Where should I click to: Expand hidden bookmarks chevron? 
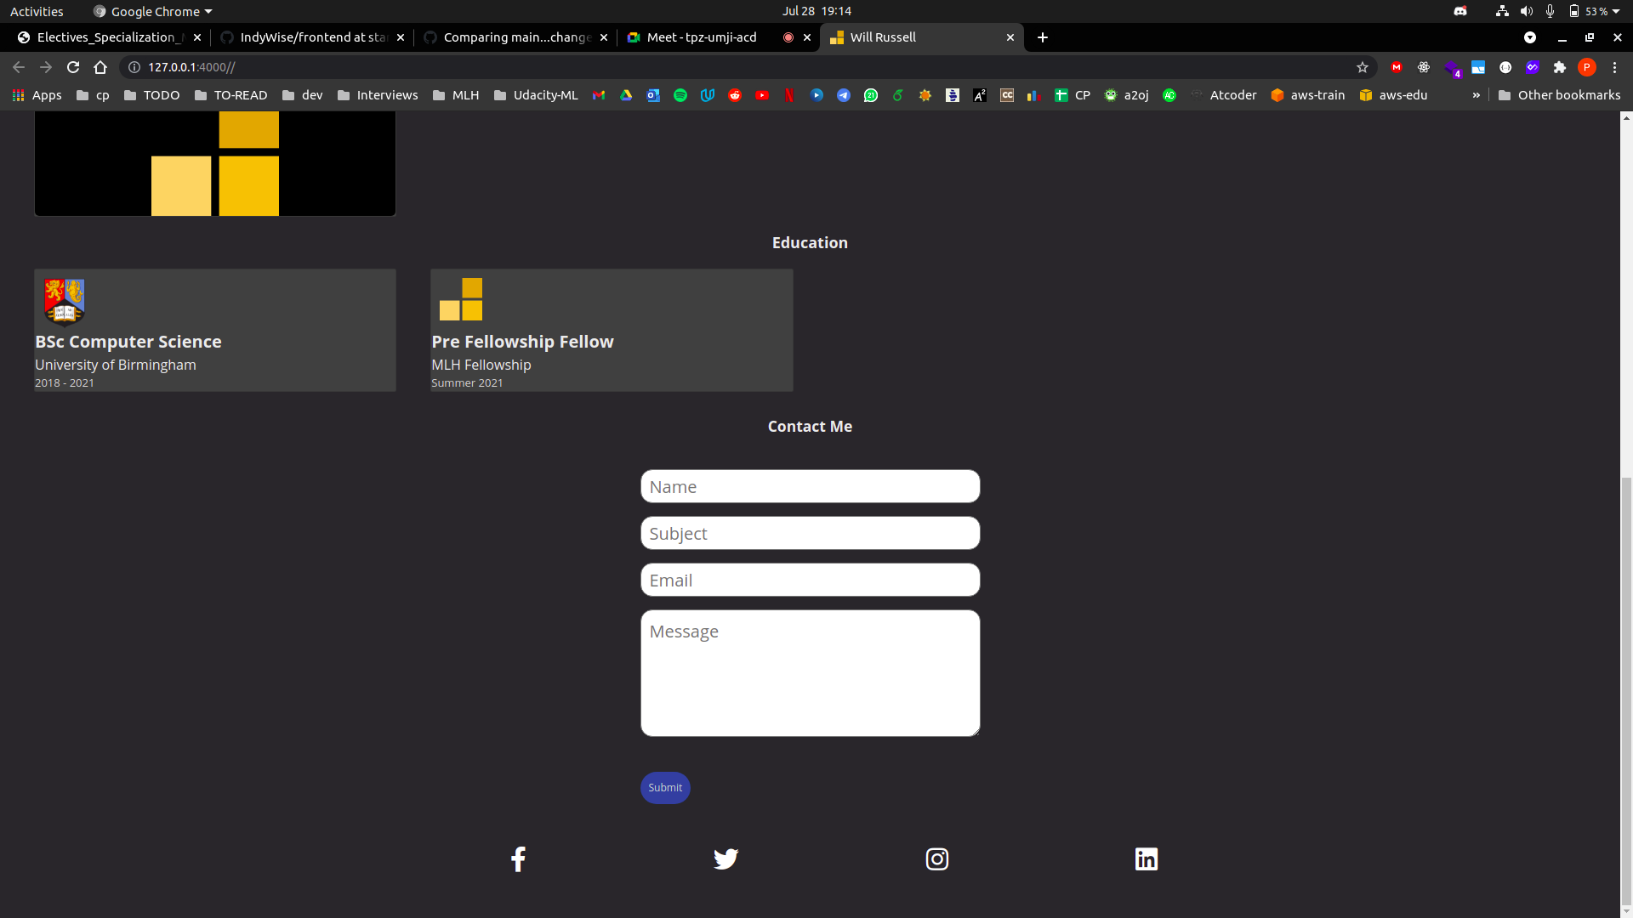click(1477, 95)
